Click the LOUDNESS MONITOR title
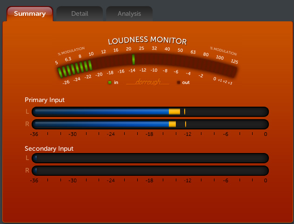Screen dimensions: 294x224 click(147, 40)
